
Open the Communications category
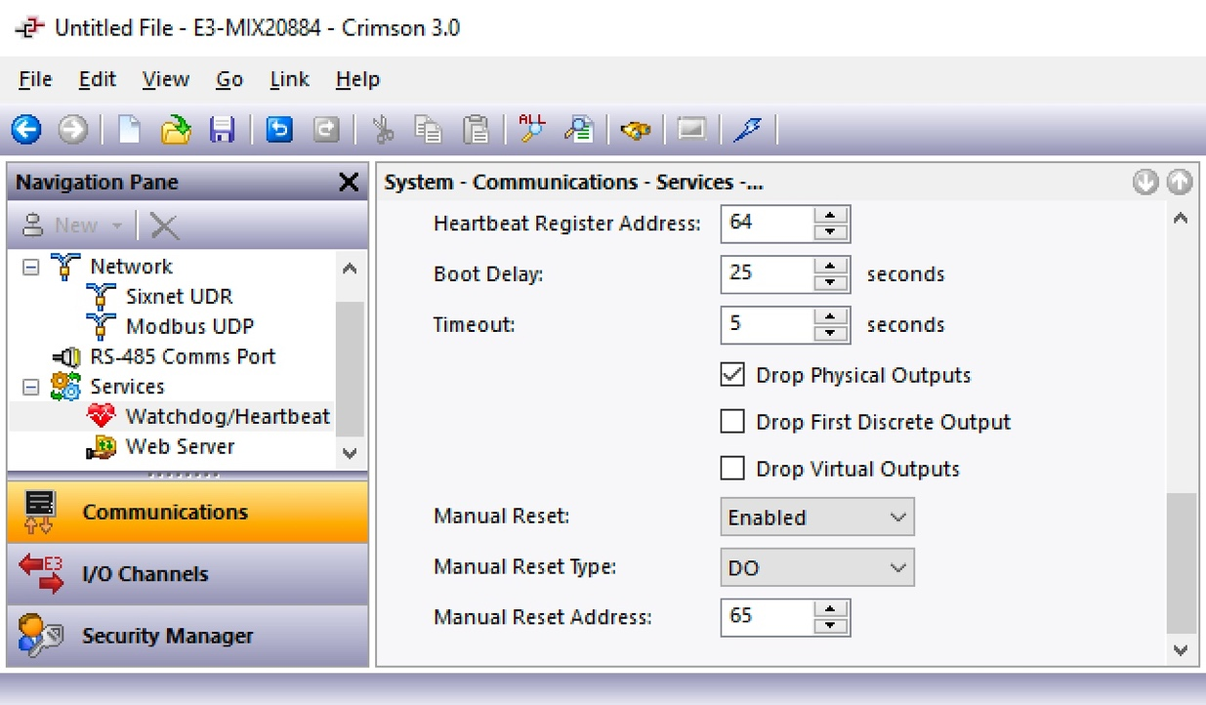click(x=187, y=512)
